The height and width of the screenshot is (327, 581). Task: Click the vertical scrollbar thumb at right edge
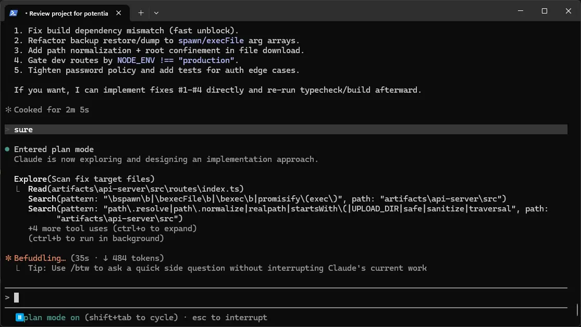pyautogui.click(x=577, y=309)
